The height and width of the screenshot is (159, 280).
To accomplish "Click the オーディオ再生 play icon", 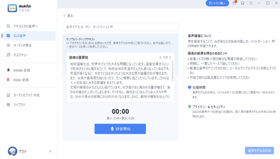I will point(8,45).
